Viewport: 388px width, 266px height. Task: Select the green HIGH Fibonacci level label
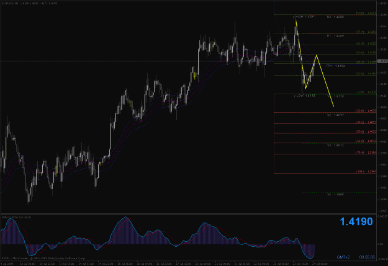point(366,13)
